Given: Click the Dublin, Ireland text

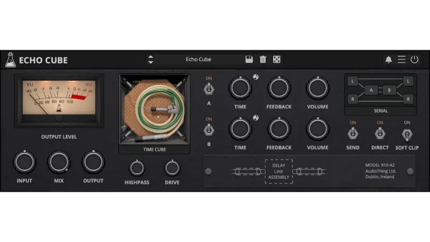Looking at the screenshot, I should pos(380,177).
